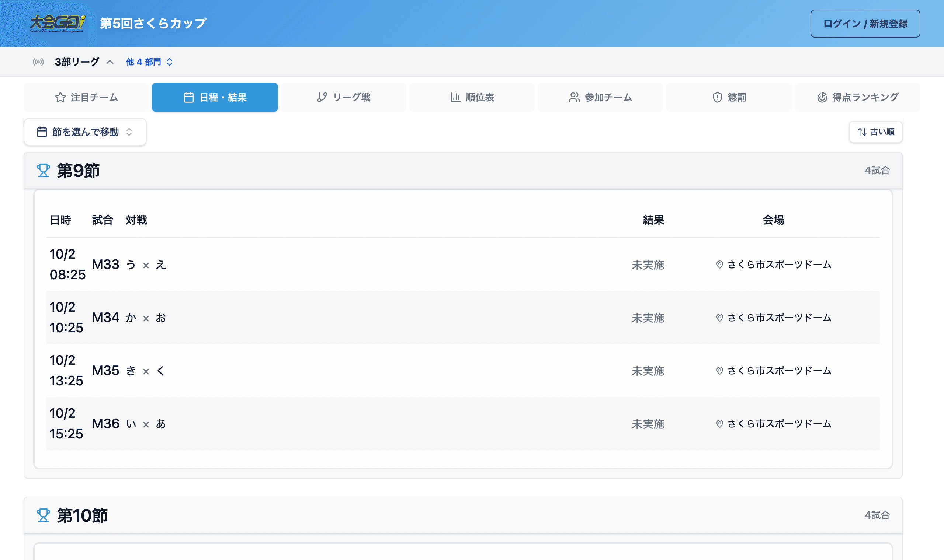Click the 結果 column header
Image resolution: width=944 pixels, height=560 pixels.
tap(654, 220)
